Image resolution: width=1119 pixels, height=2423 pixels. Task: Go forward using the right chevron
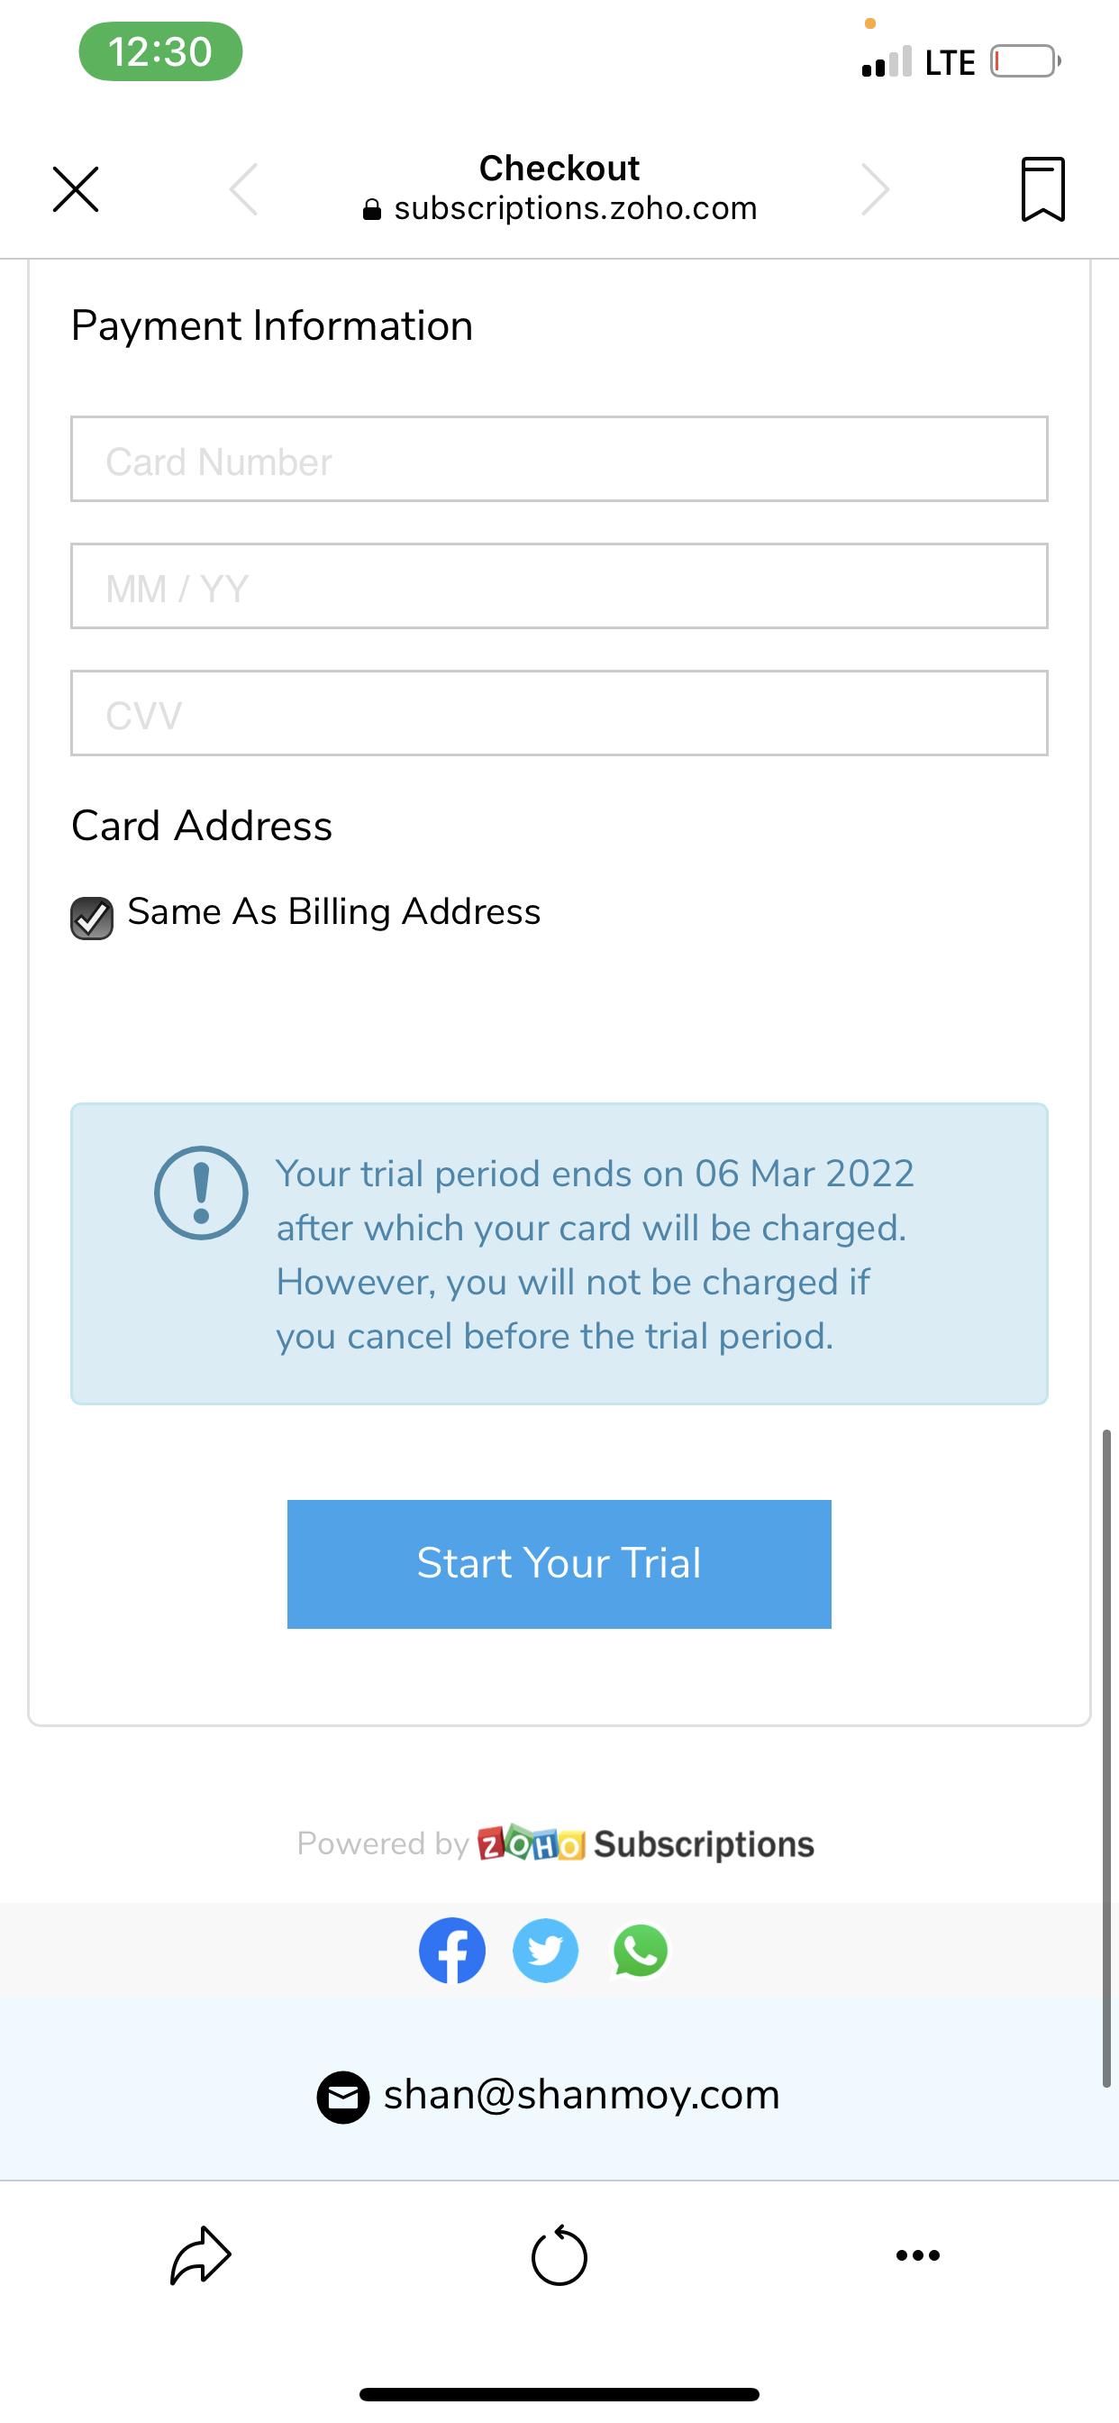pos(875,190)
